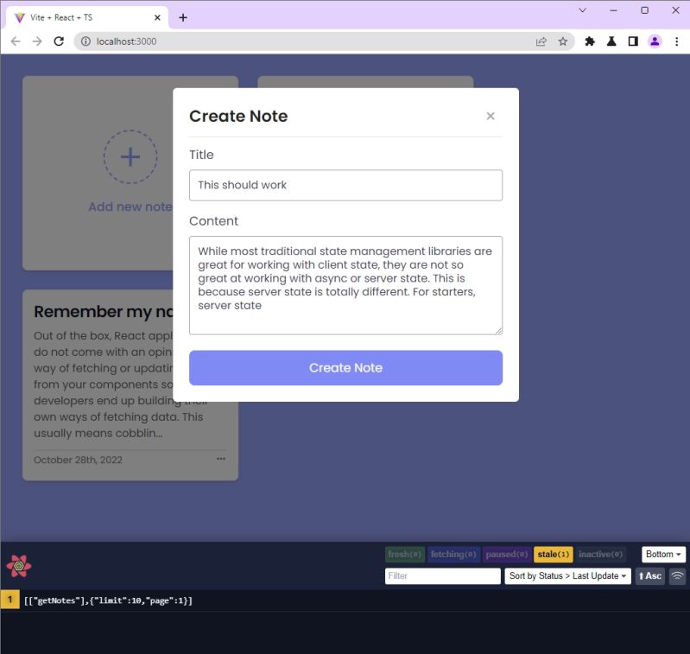
Task: Click the Title field label
Action: point(201,155)
